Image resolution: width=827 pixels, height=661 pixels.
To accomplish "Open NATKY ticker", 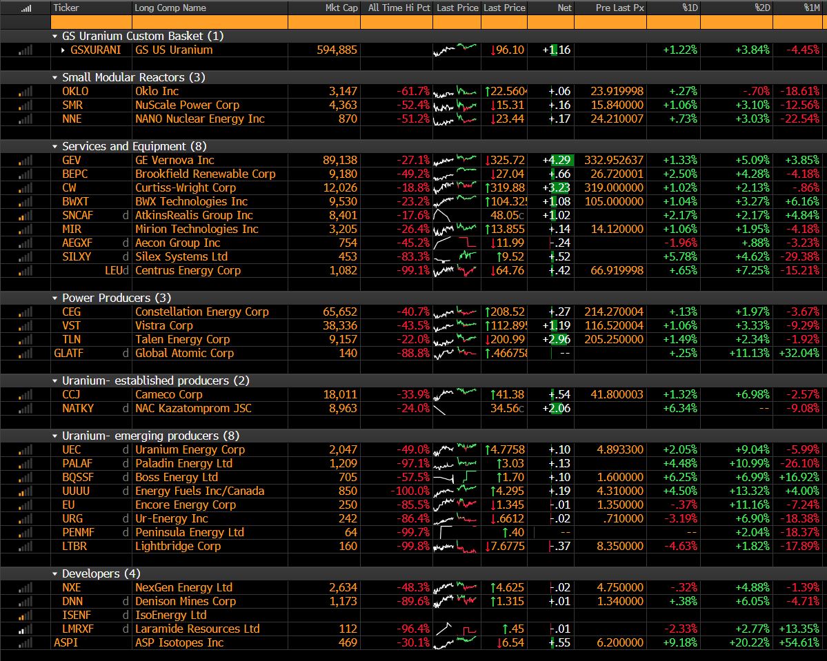I will click(x=78, y=409).
